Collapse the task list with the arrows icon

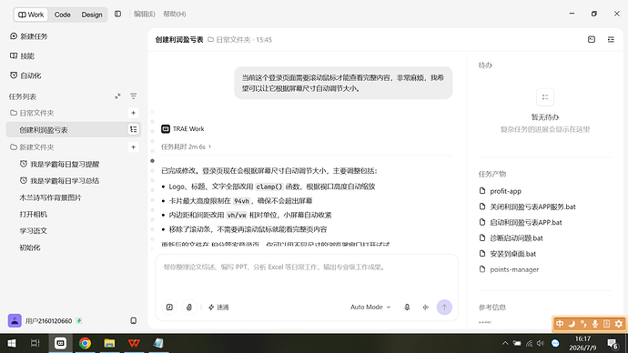[x=117, y=96]
